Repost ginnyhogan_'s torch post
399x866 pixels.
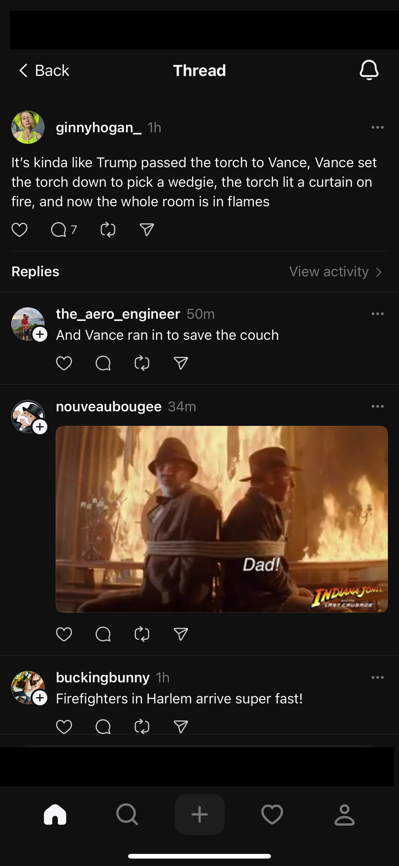click(x=108, y=230)
